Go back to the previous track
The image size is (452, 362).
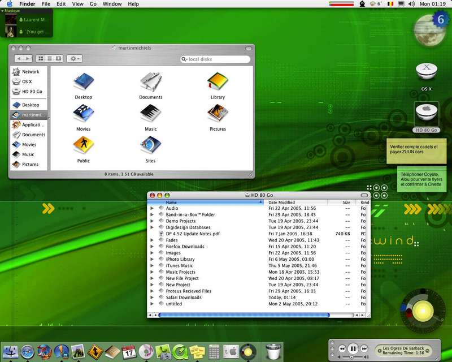point(342,349)
